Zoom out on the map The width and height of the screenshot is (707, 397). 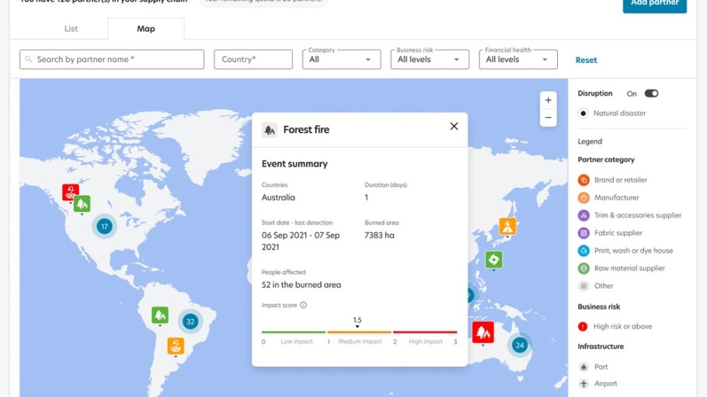[x=549, y=118]
